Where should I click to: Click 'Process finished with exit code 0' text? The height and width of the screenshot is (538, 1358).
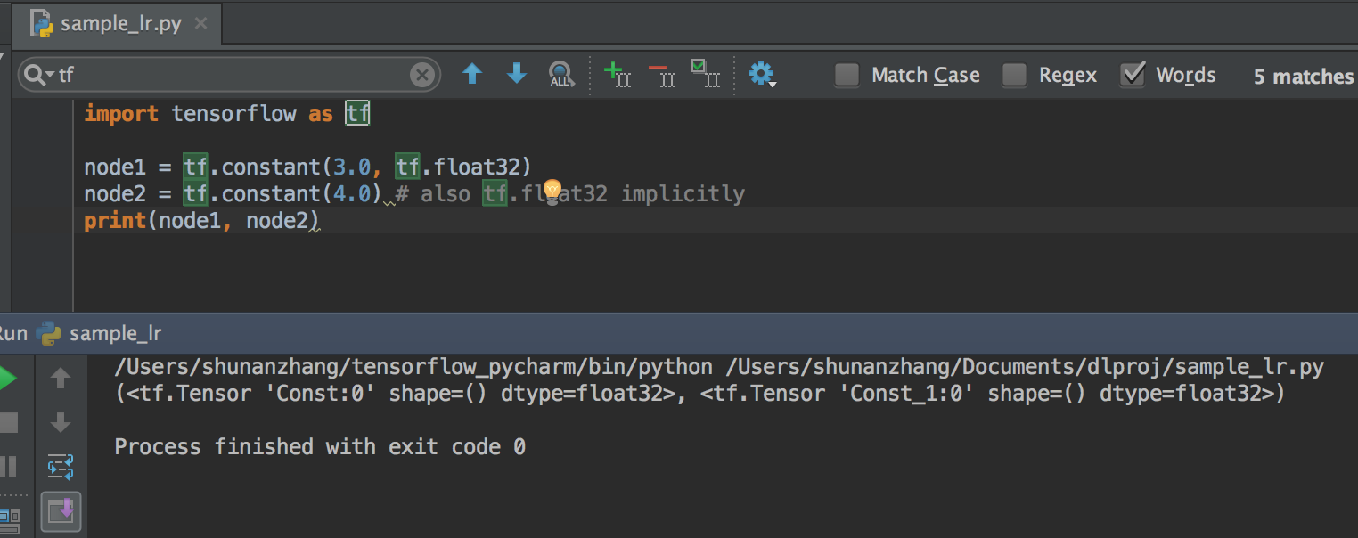[x=320, y=446]
